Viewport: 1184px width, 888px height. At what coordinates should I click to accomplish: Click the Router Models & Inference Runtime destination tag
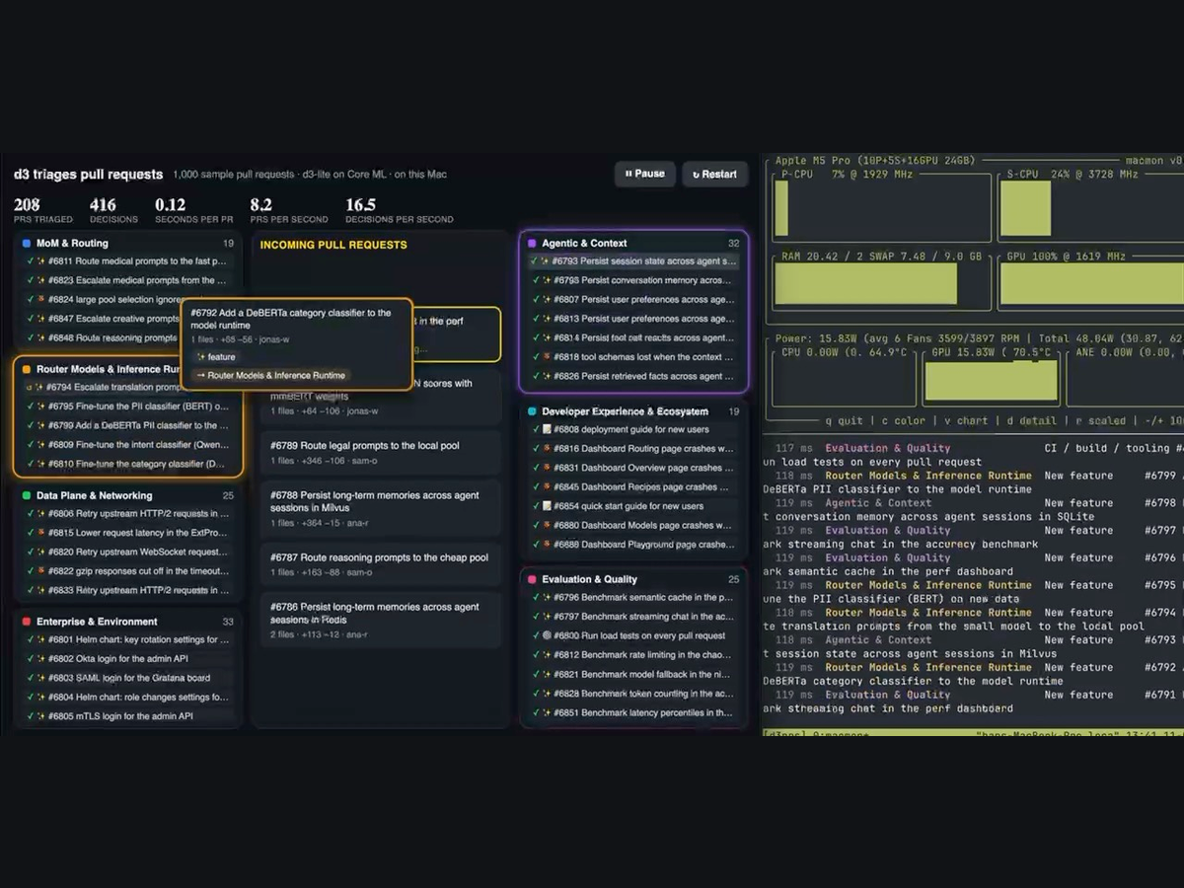click(x=271, y=375)
